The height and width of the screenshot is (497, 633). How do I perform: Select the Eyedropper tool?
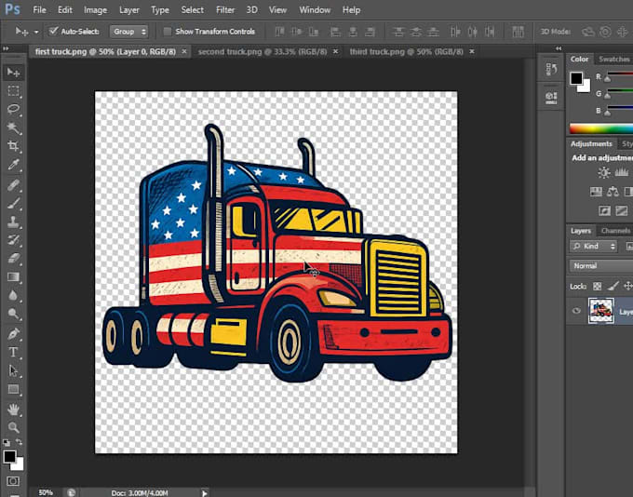(13, 165)
